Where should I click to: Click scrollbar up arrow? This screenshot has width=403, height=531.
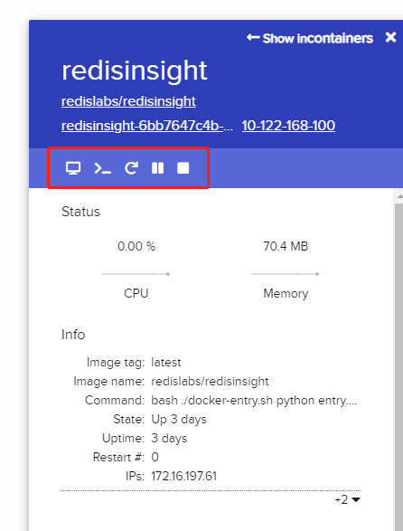coord(399,196)
